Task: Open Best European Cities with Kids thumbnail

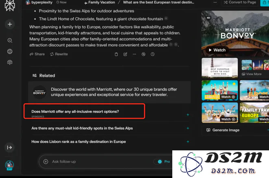Action: point(220,67)
